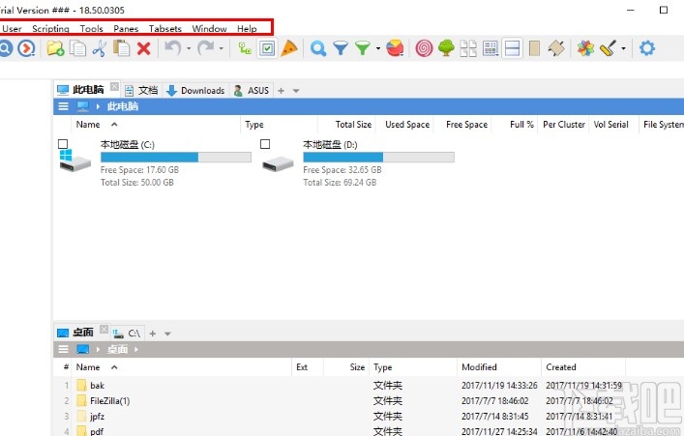Add a new tab in bottom pane
684x436 pixels.
coord(153,334)
